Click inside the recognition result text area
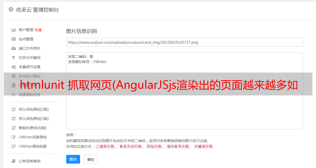This screenshot has height=168, width=316. [184, 91]
